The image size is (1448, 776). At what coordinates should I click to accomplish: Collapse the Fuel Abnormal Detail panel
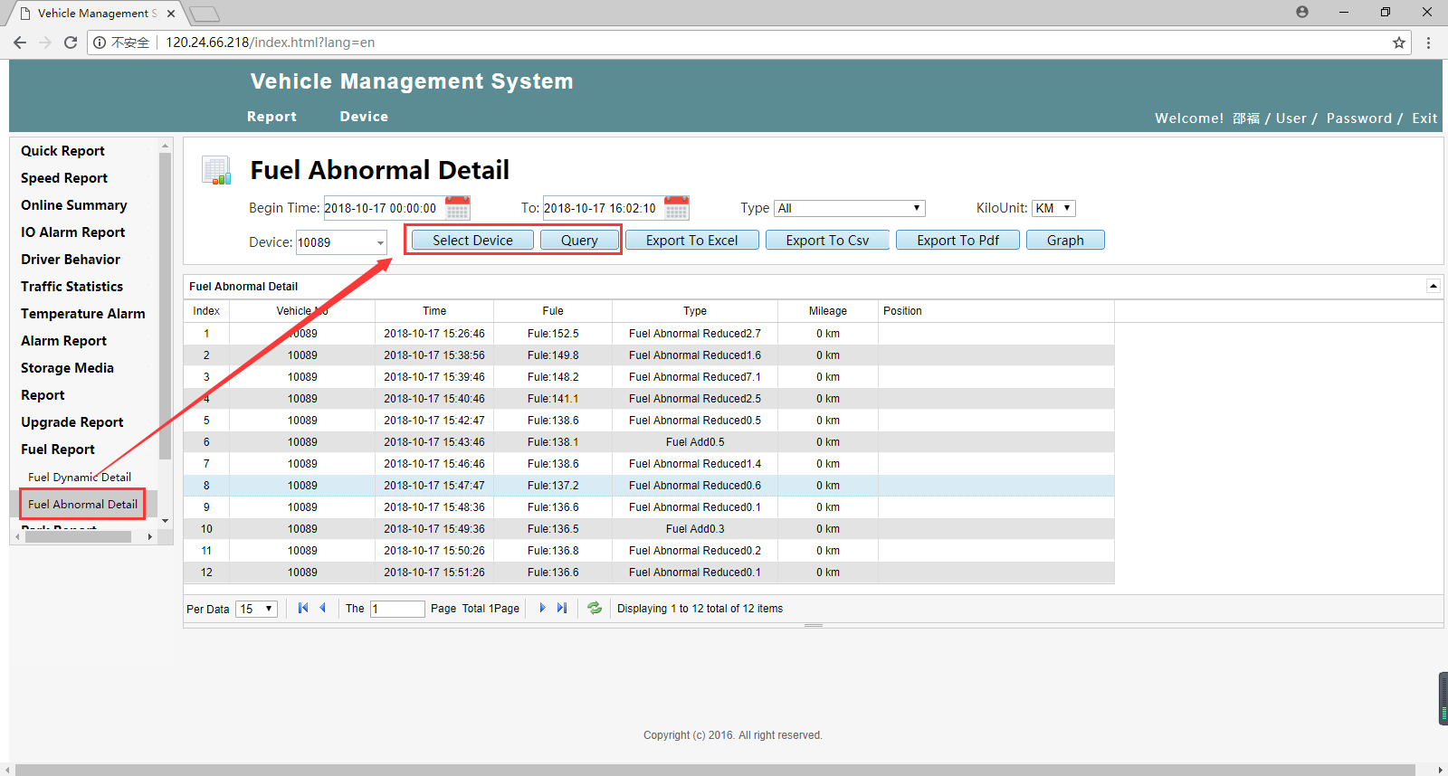point(1434,286)
